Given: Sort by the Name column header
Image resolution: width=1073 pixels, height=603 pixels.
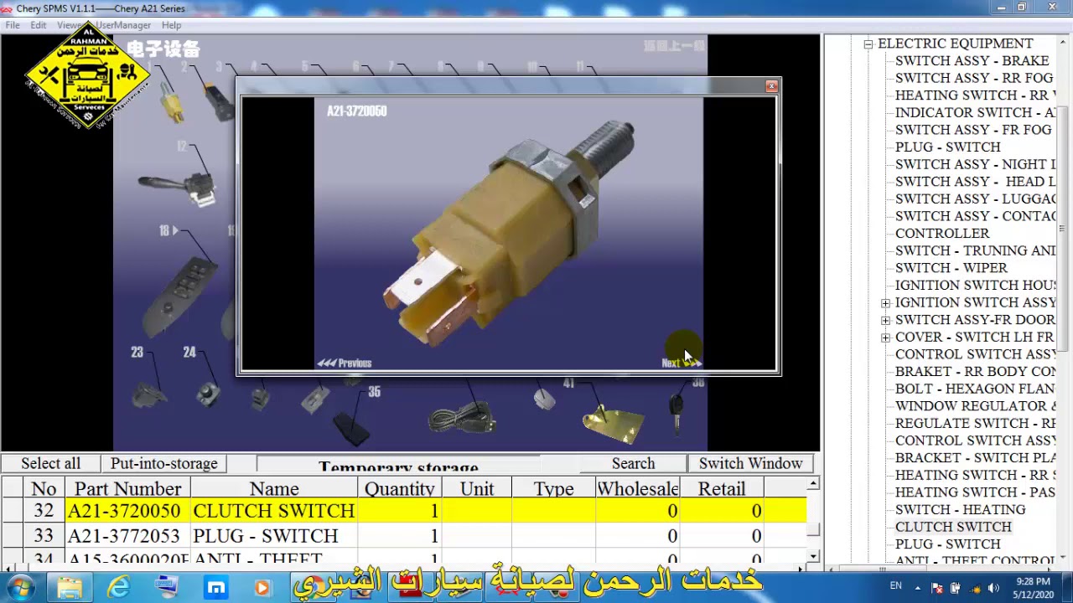Looking at the screenshot, I should [x=274, y=488].
